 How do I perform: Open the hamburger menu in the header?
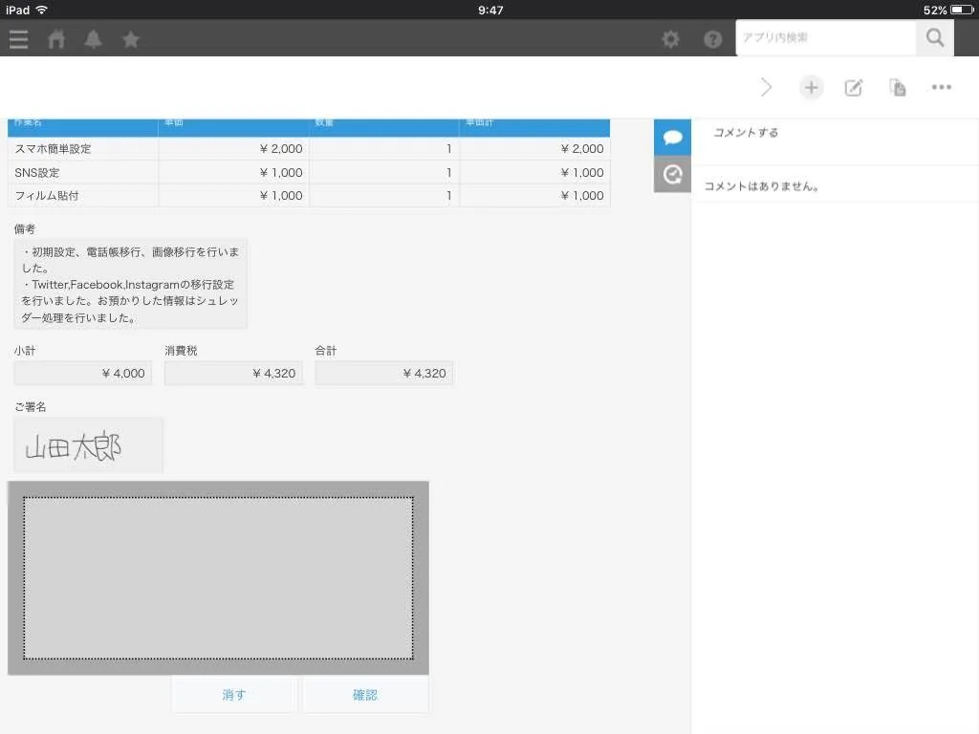point(18,39)
